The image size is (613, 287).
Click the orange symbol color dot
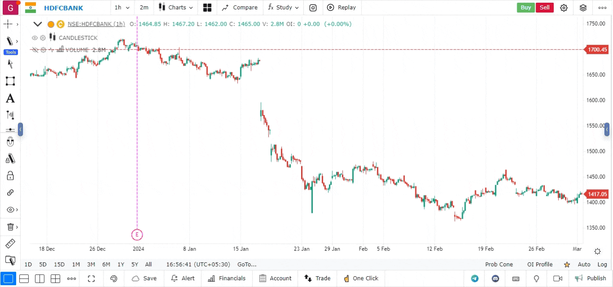tap(51, 24)
